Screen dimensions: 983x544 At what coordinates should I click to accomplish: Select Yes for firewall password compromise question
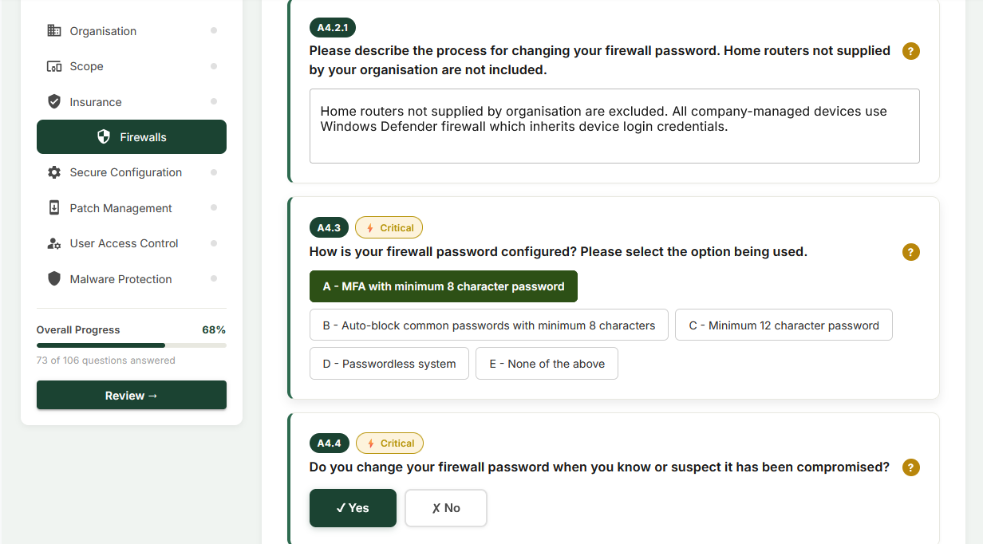click(x=353, y=508)
